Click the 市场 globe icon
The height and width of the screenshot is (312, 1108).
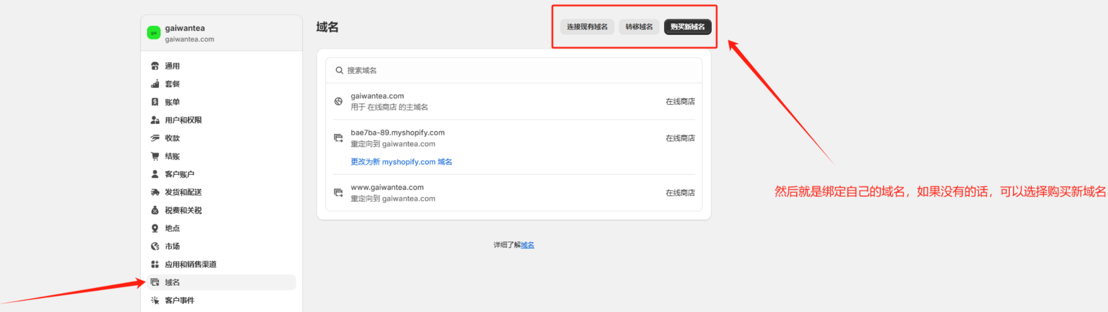pyautogui.click(x=155, y=246)
